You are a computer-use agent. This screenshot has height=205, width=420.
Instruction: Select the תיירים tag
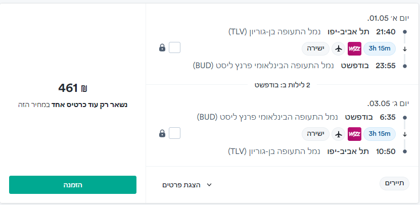click(394, 184)
